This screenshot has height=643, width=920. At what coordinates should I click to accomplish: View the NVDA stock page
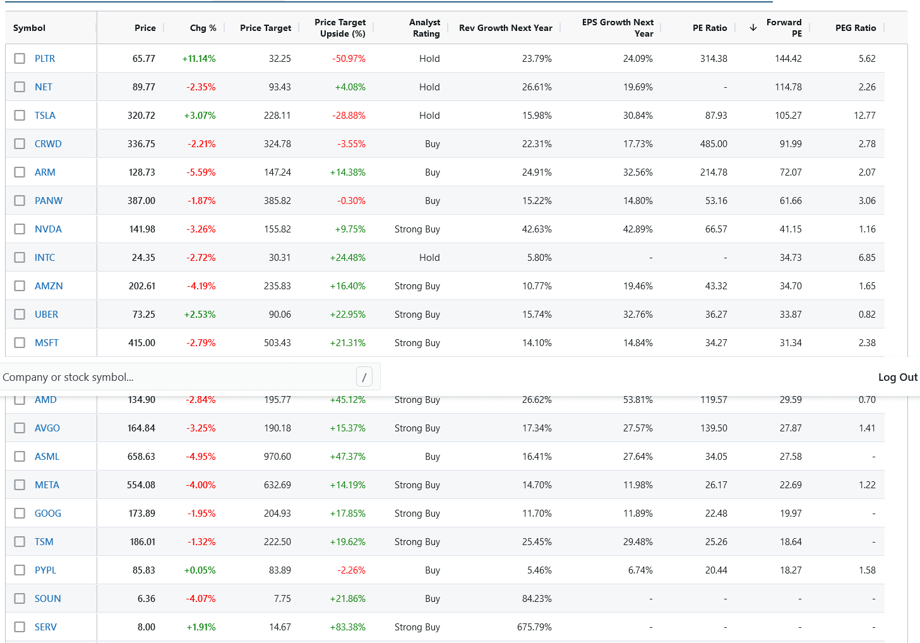48,229
